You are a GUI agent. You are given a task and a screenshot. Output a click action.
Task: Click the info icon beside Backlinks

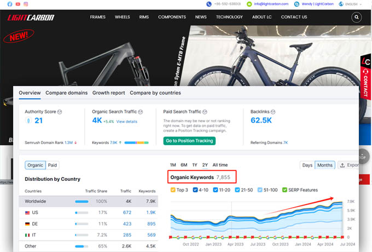point(273,112)
